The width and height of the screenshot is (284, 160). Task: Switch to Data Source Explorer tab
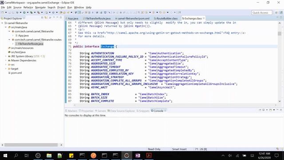[x=121, y=111]
